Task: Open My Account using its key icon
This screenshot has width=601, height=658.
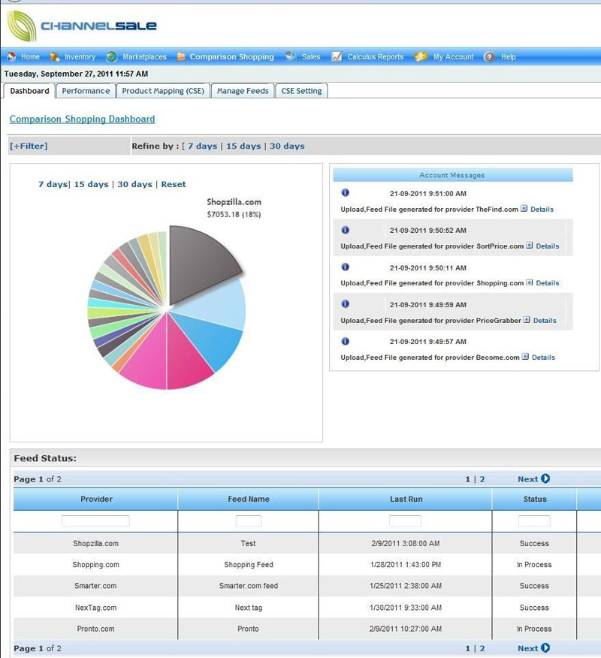Action: coord(421,56)
